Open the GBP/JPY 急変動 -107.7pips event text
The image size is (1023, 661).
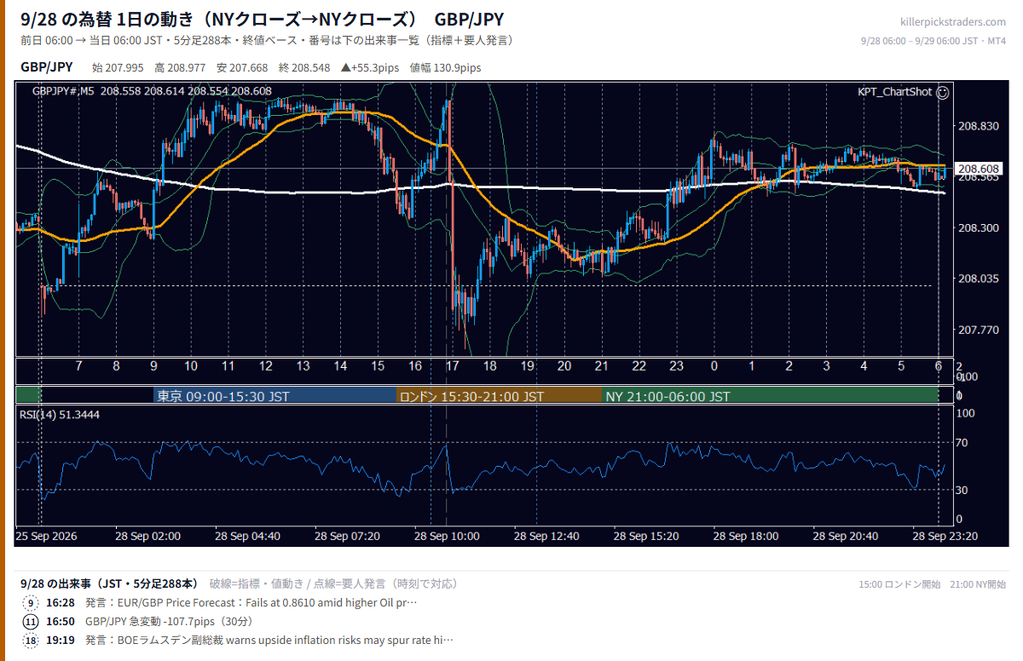169,622
